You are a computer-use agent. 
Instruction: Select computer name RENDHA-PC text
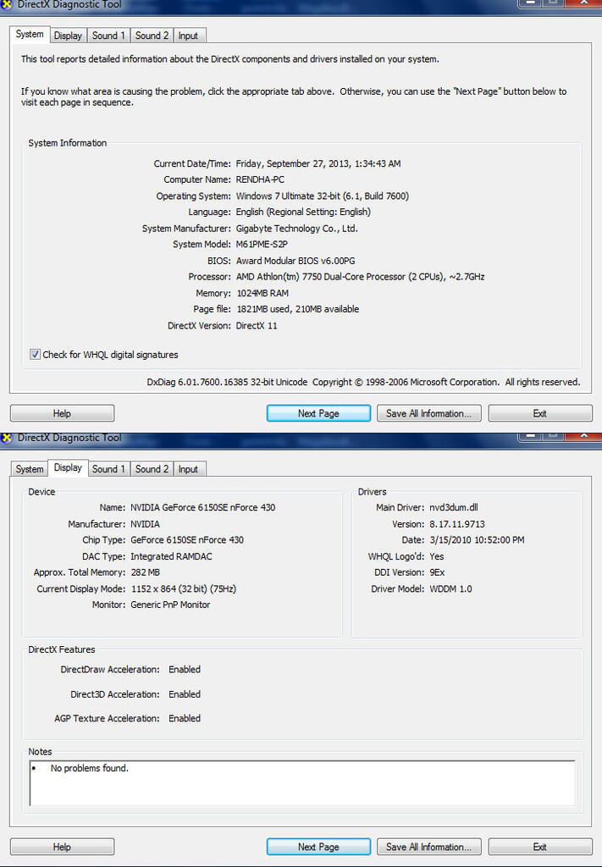pos(260,179)
